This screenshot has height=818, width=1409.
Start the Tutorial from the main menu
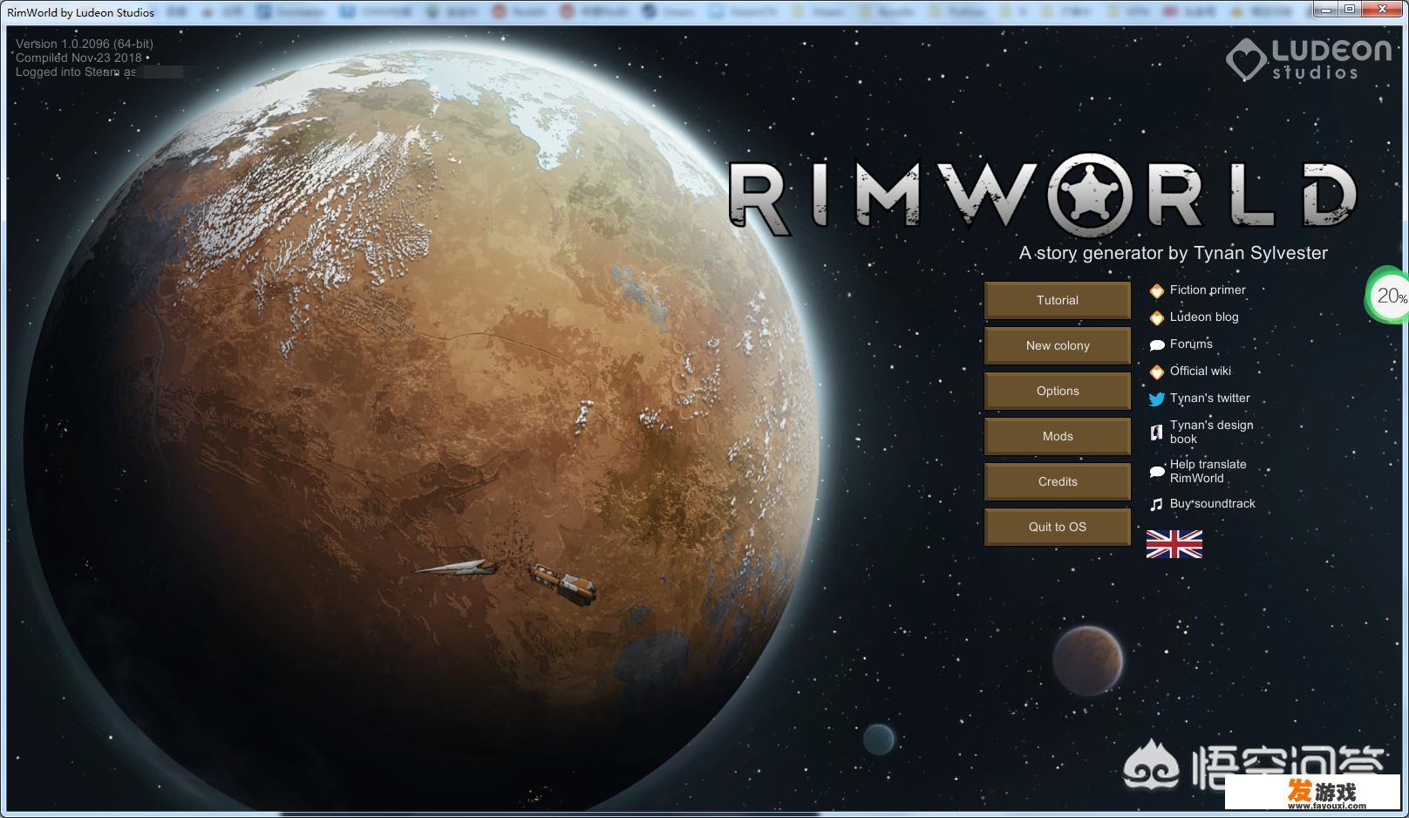(1058, 300)
